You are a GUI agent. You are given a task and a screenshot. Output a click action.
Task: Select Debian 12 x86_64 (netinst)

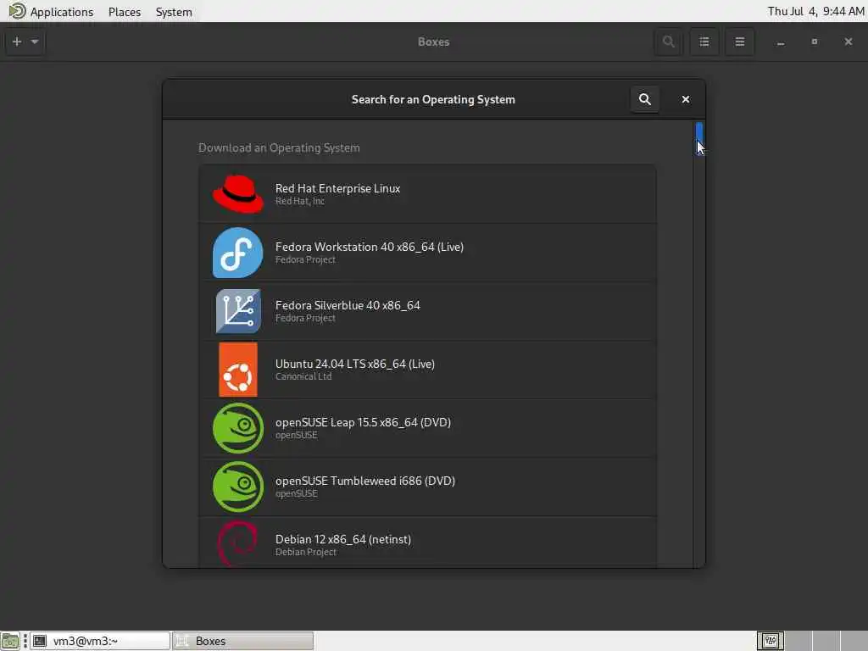[427, 542]
